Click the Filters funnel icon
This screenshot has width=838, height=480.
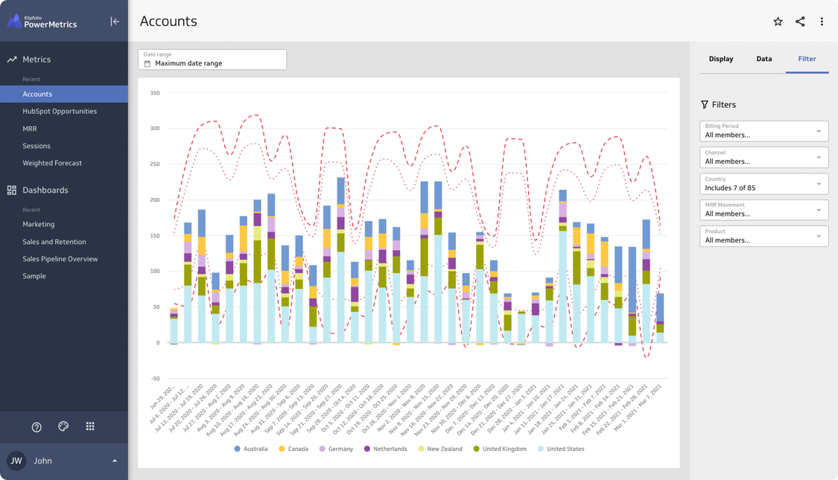tap(703, 104)
